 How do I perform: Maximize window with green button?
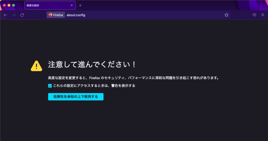pos(13,5)
